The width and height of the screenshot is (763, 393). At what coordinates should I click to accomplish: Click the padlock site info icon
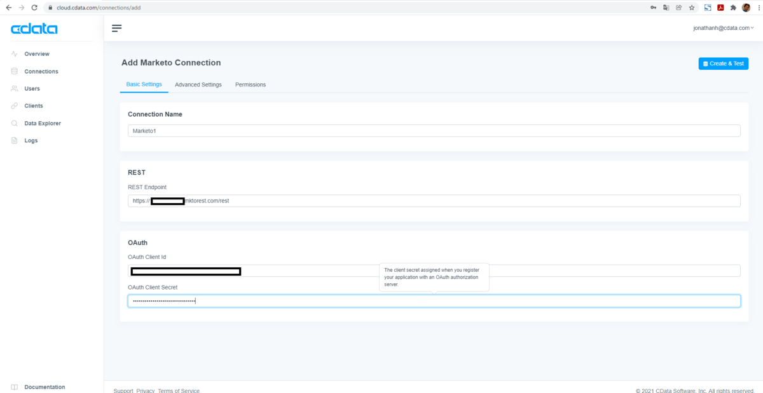point(50,8)
